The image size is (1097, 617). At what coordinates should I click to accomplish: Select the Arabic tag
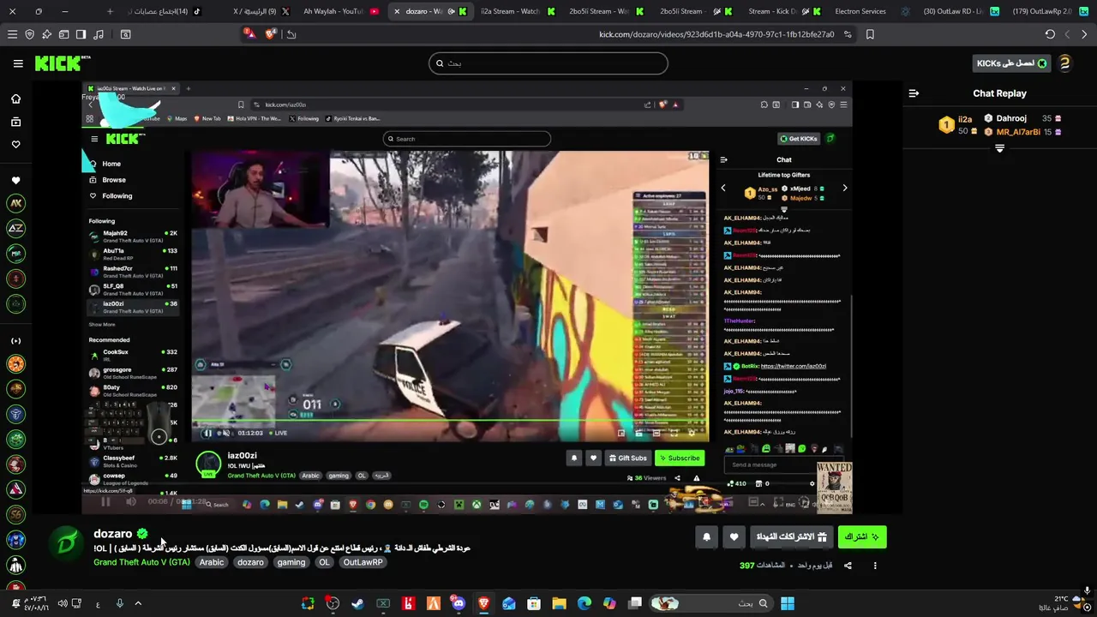coord(212,562)
